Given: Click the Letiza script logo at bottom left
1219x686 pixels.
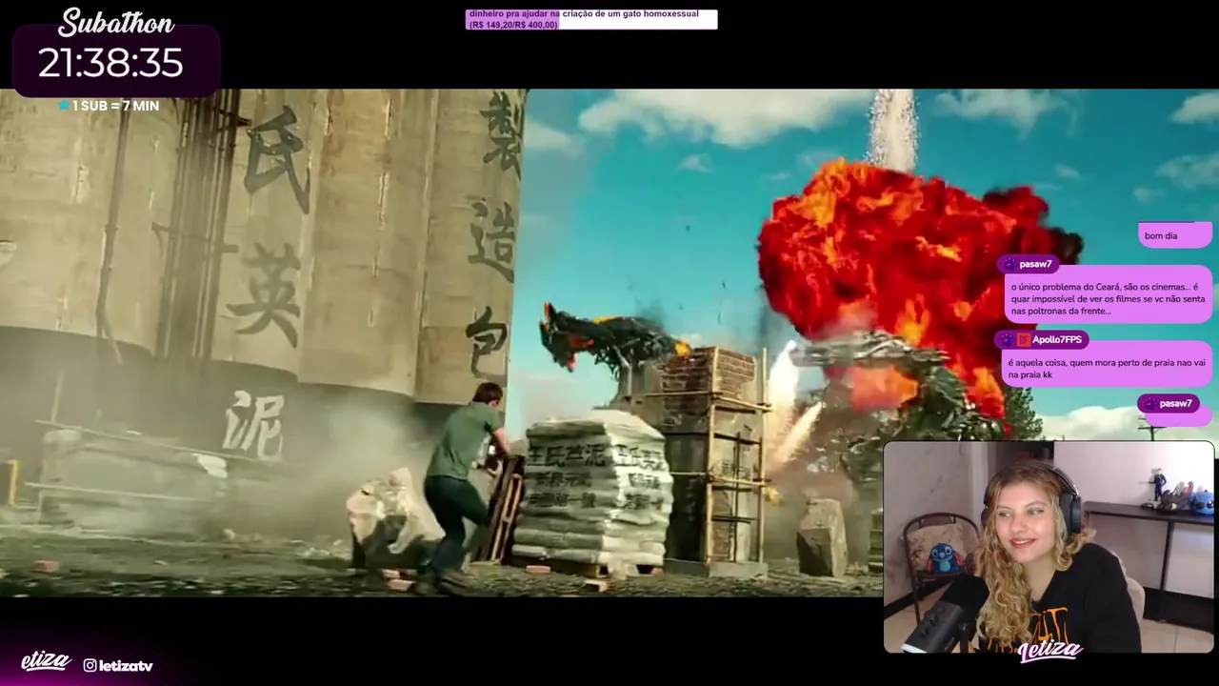Looking at the screenshot, I should coord(46,661).
